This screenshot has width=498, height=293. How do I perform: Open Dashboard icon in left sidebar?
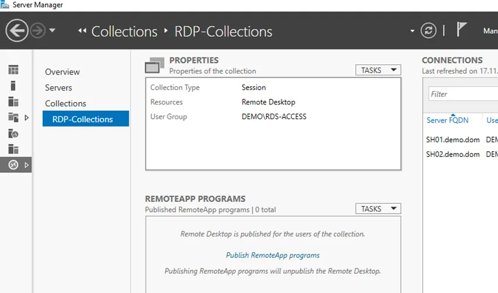point(13,70)
